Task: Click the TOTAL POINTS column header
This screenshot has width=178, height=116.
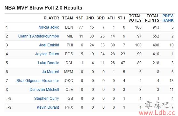Action: pyautogui.click(x=152, y=18)
